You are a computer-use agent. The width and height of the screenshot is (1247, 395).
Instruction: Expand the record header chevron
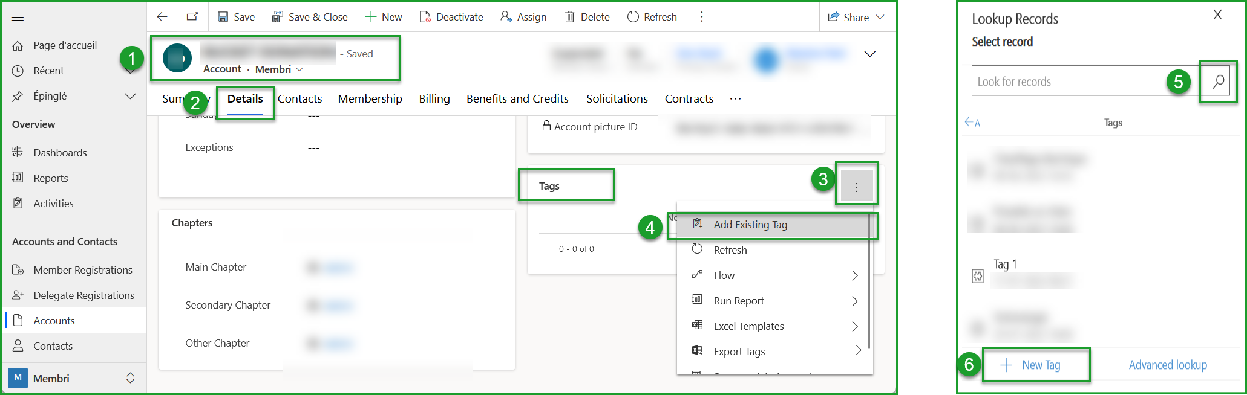click(869, 54)
